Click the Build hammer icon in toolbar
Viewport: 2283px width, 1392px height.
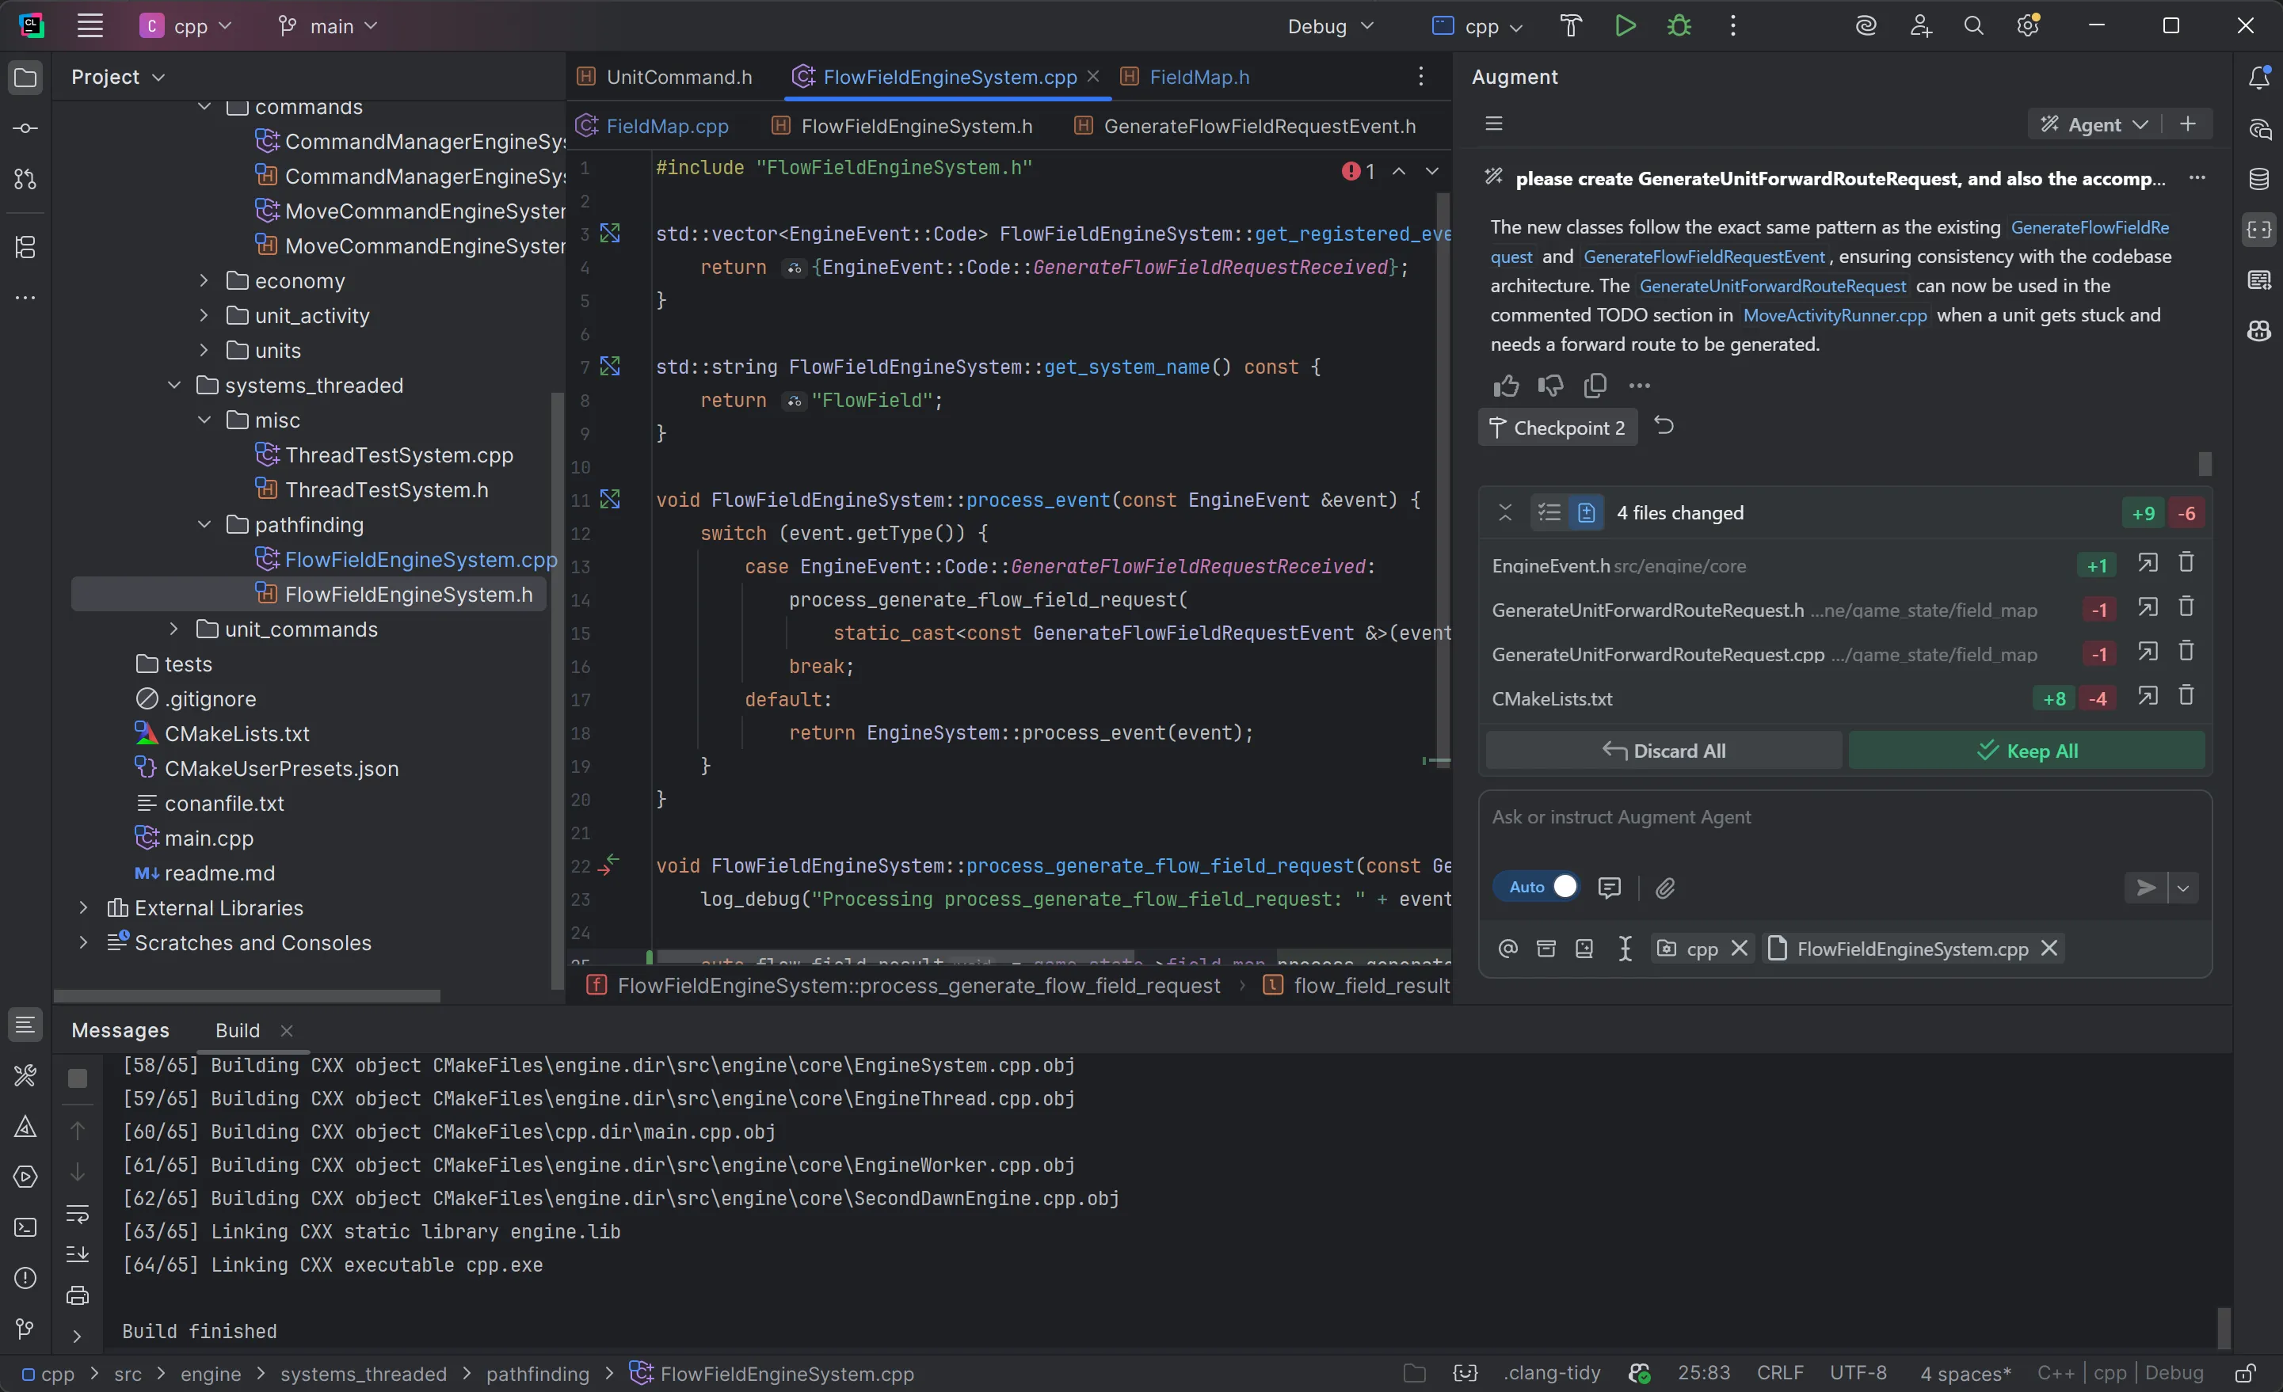[x=1571, y=26]
